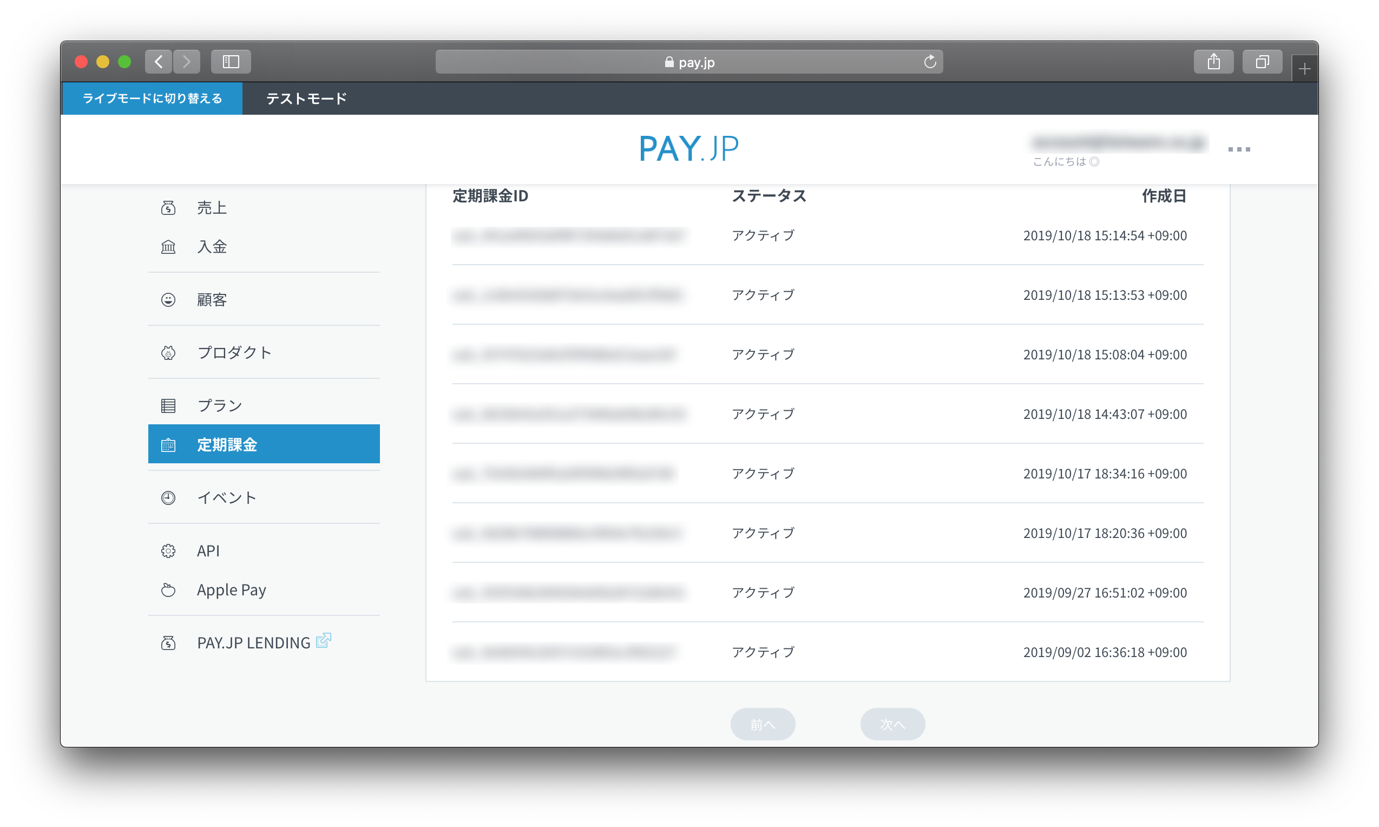Click the 顧客 smiley face icon
Screen dimensions: 1379x827
pos(168,300)
